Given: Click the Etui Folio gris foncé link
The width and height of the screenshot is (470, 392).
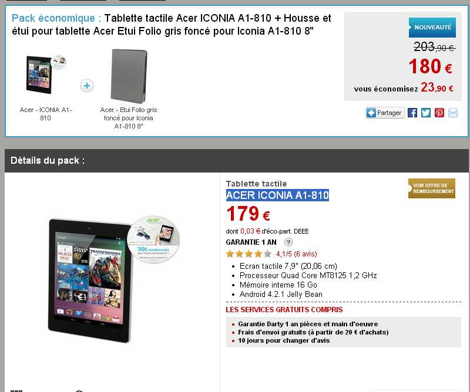Looking at the screenshot, I should coord(129,118).
